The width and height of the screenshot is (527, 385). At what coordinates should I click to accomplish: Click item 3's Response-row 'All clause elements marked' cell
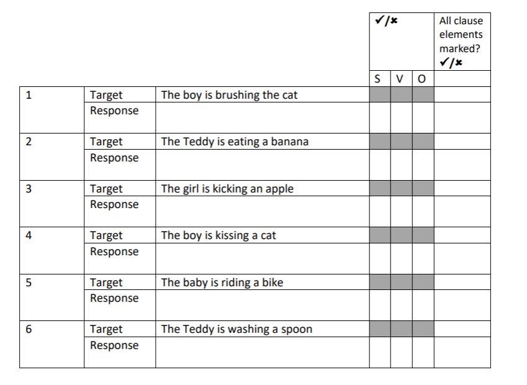(x=462, y=211)
